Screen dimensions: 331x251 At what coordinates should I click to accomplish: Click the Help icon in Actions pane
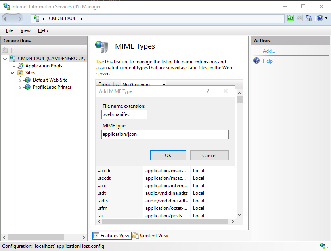(256, 61)
